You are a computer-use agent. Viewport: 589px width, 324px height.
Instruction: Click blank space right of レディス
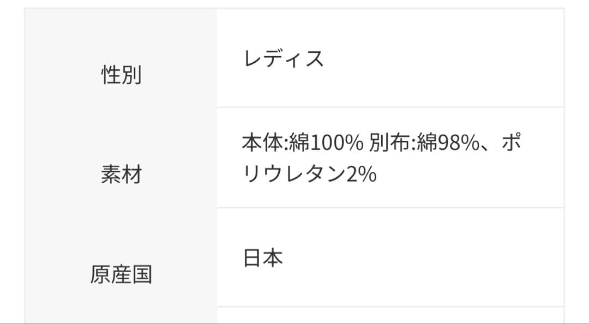(x=436, y=58)
